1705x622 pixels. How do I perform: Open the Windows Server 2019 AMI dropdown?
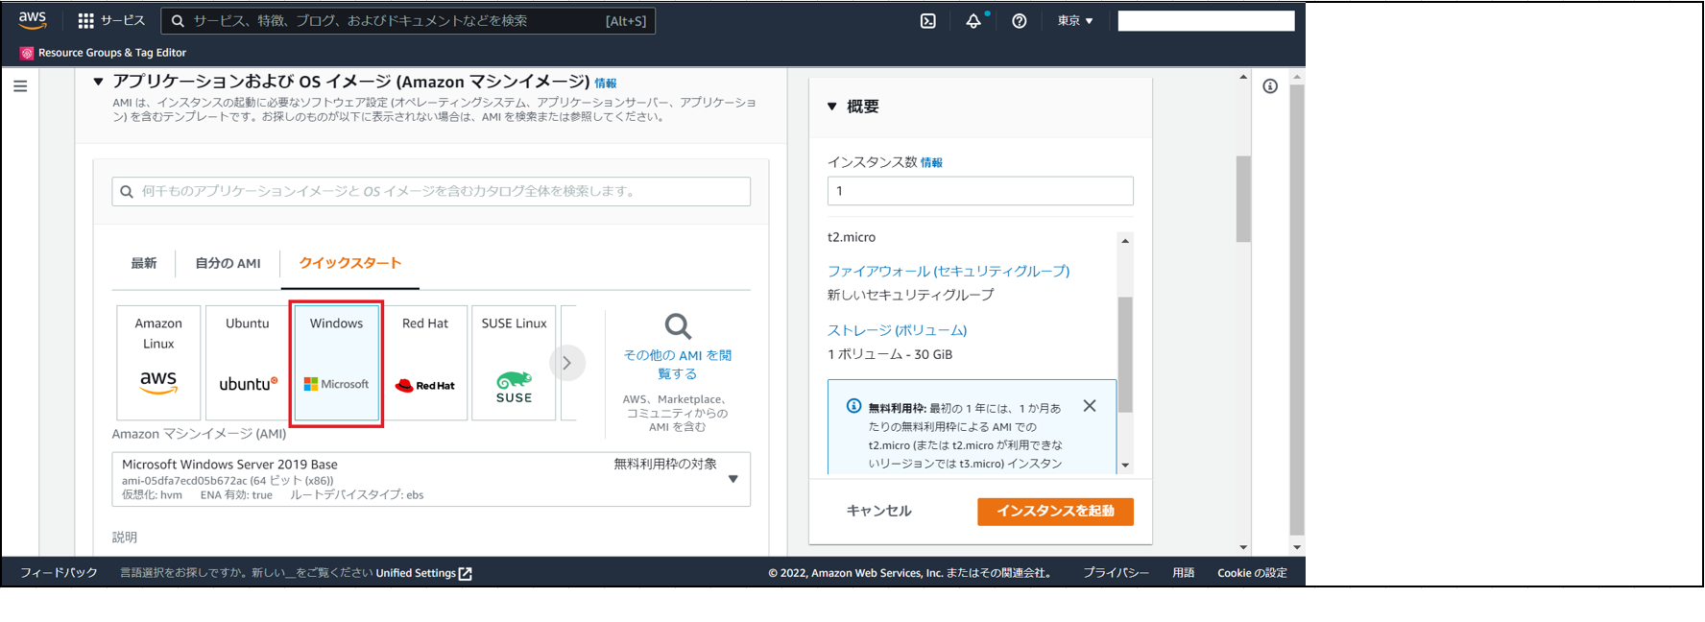(x=431, y=479)
